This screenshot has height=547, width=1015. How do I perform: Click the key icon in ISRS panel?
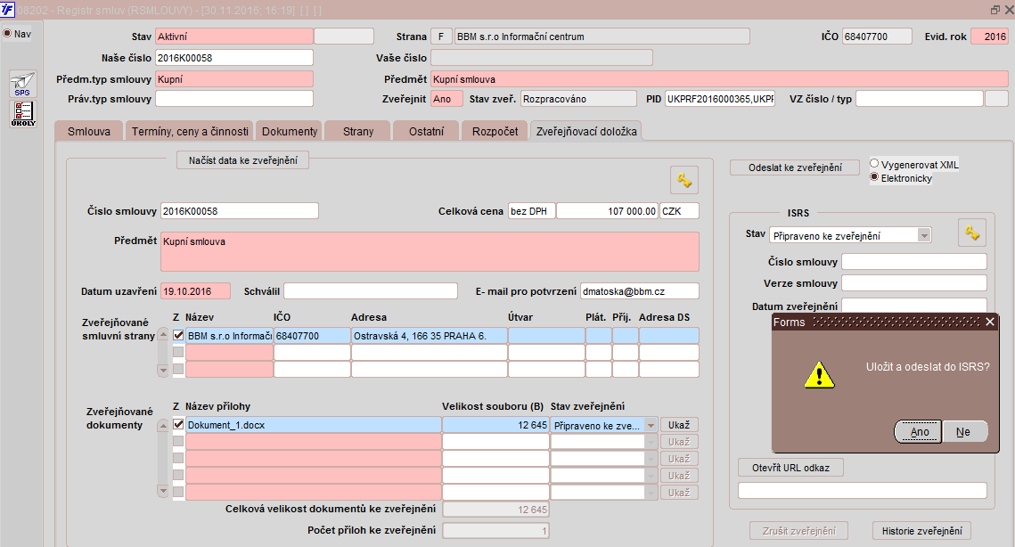pyautogui.click(x=971, y=233)
